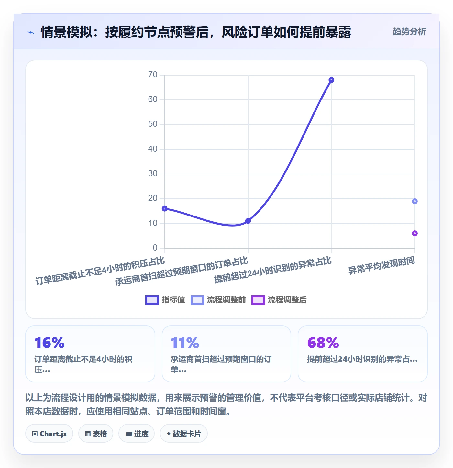Viewport: 453px width, 468px height.
Task: Click the disclaimer paragraph starting 以上为流程设计用
Action: click(x=226, y=404)
